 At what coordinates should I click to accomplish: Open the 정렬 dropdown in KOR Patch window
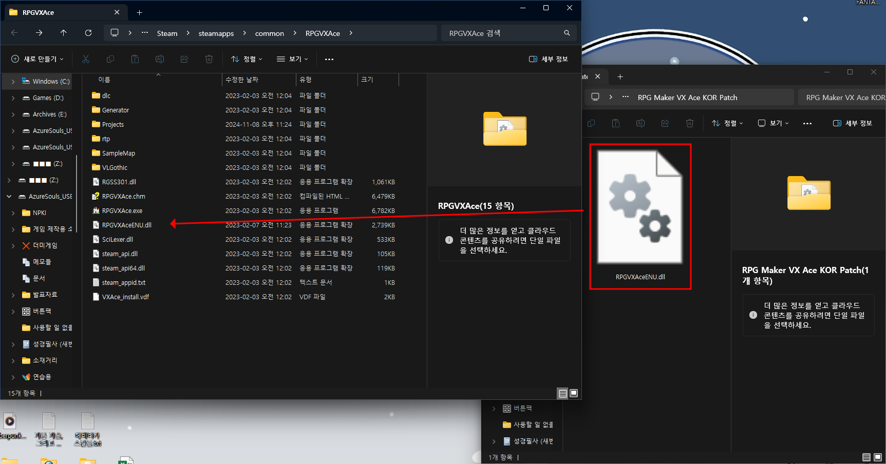(727, 123)
